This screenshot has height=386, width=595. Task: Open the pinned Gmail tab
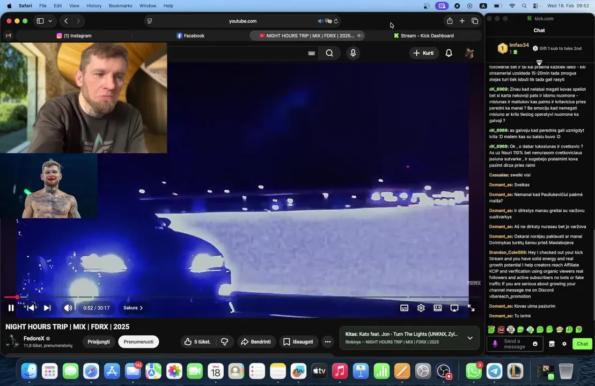point(9,35)
